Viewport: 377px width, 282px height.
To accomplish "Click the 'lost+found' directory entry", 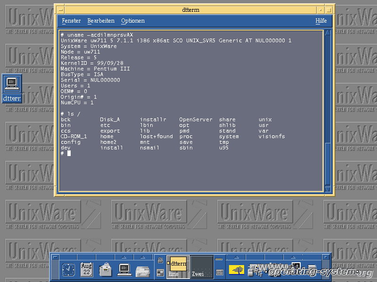I will pos(156,136).
